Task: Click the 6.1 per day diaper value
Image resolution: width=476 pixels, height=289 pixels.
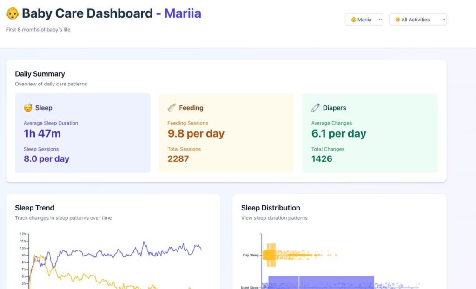Action: [339, 133]
